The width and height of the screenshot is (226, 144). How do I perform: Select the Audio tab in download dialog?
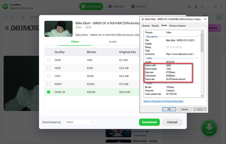(113, 42)
